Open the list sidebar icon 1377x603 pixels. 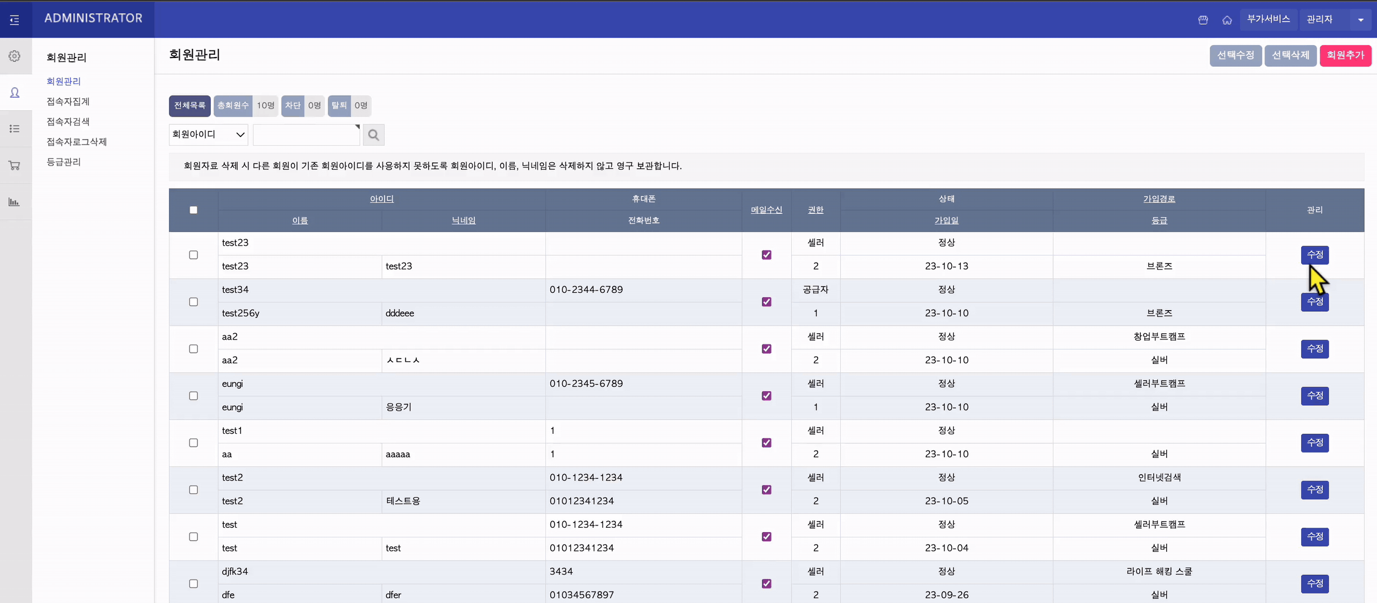coord(15,128)
